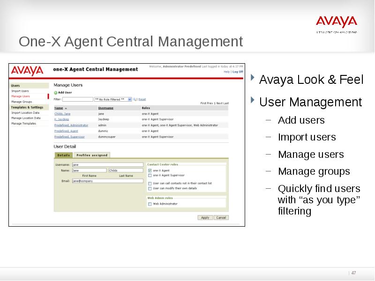This screenshot has width=375, height=281.
Task: Open the Predefined, Administrator user link
Action: coord(71,126)
